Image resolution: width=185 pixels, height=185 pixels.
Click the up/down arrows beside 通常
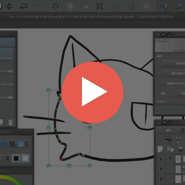183,131
